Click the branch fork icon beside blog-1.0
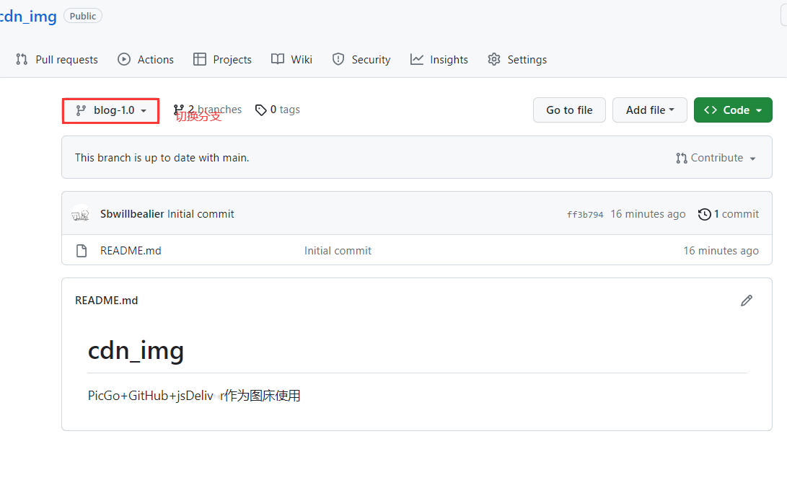787x493 pixels. coord(81,110)
